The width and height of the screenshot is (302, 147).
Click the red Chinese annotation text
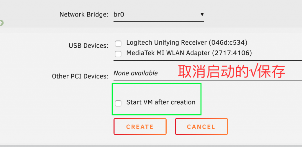click(231, 71)
